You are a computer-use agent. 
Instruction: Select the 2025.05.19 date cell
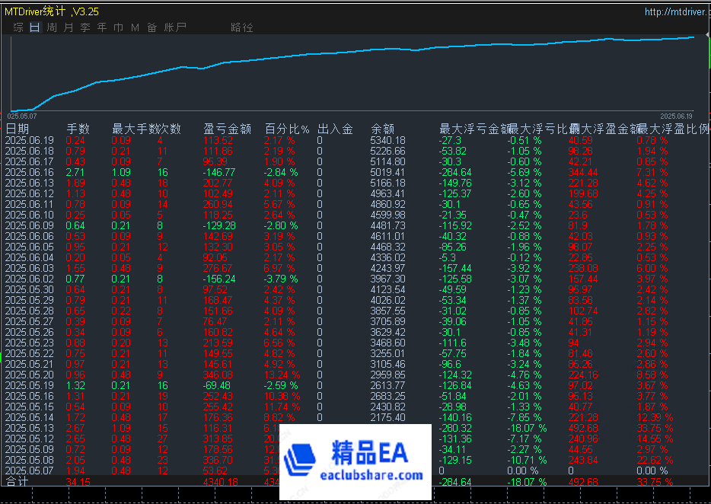coord(30,385)
